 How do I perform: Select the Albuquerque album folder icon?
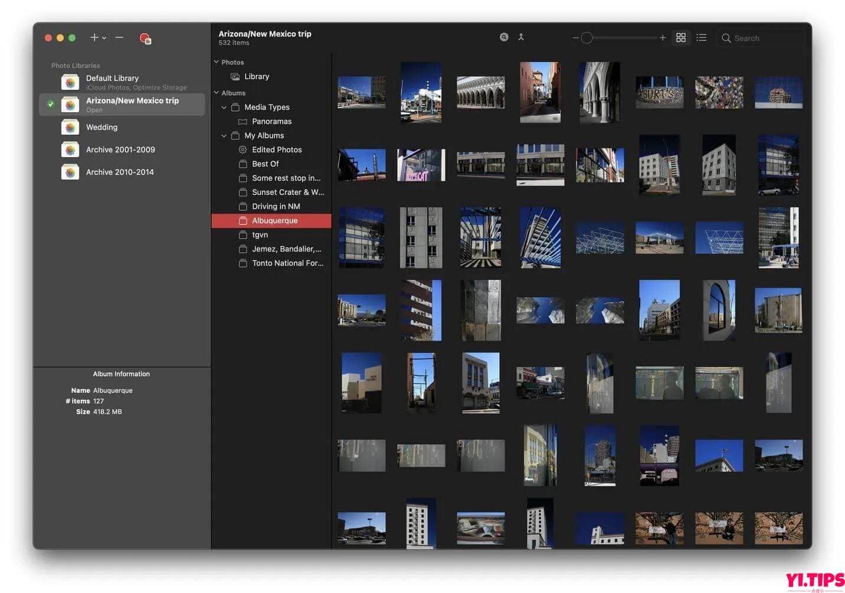[243, 220]
